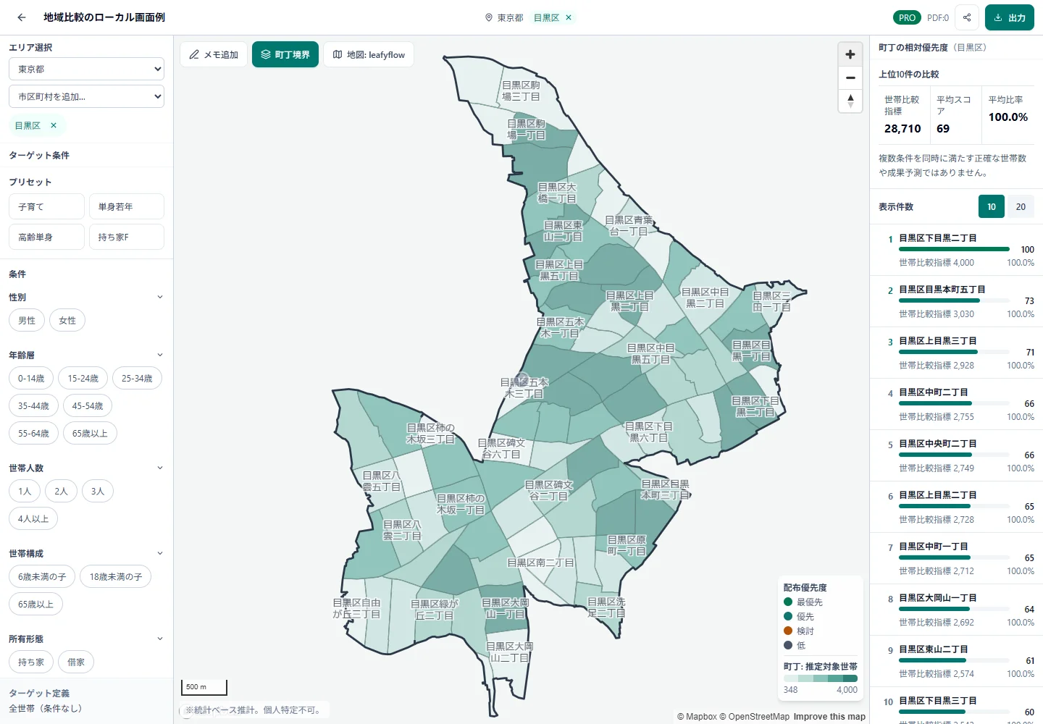Viewport: 1043px width, 724px height.
Task: Remove 目黒区 from header chip
Action: pos(569,17)
